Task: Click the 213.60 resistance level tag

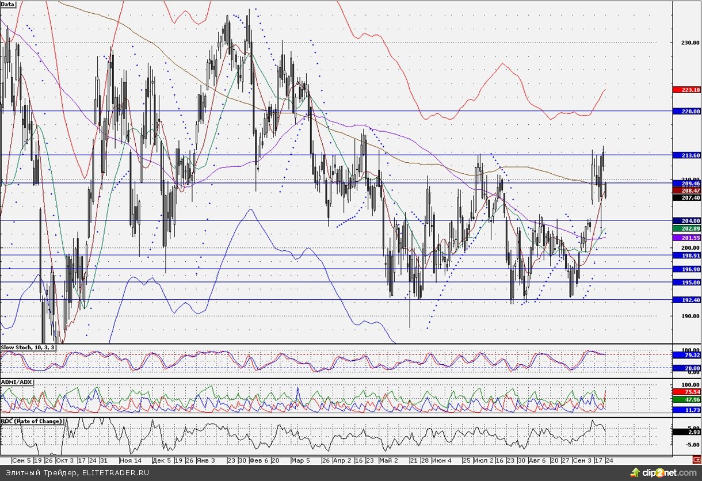Action: [x=685, y=155]
